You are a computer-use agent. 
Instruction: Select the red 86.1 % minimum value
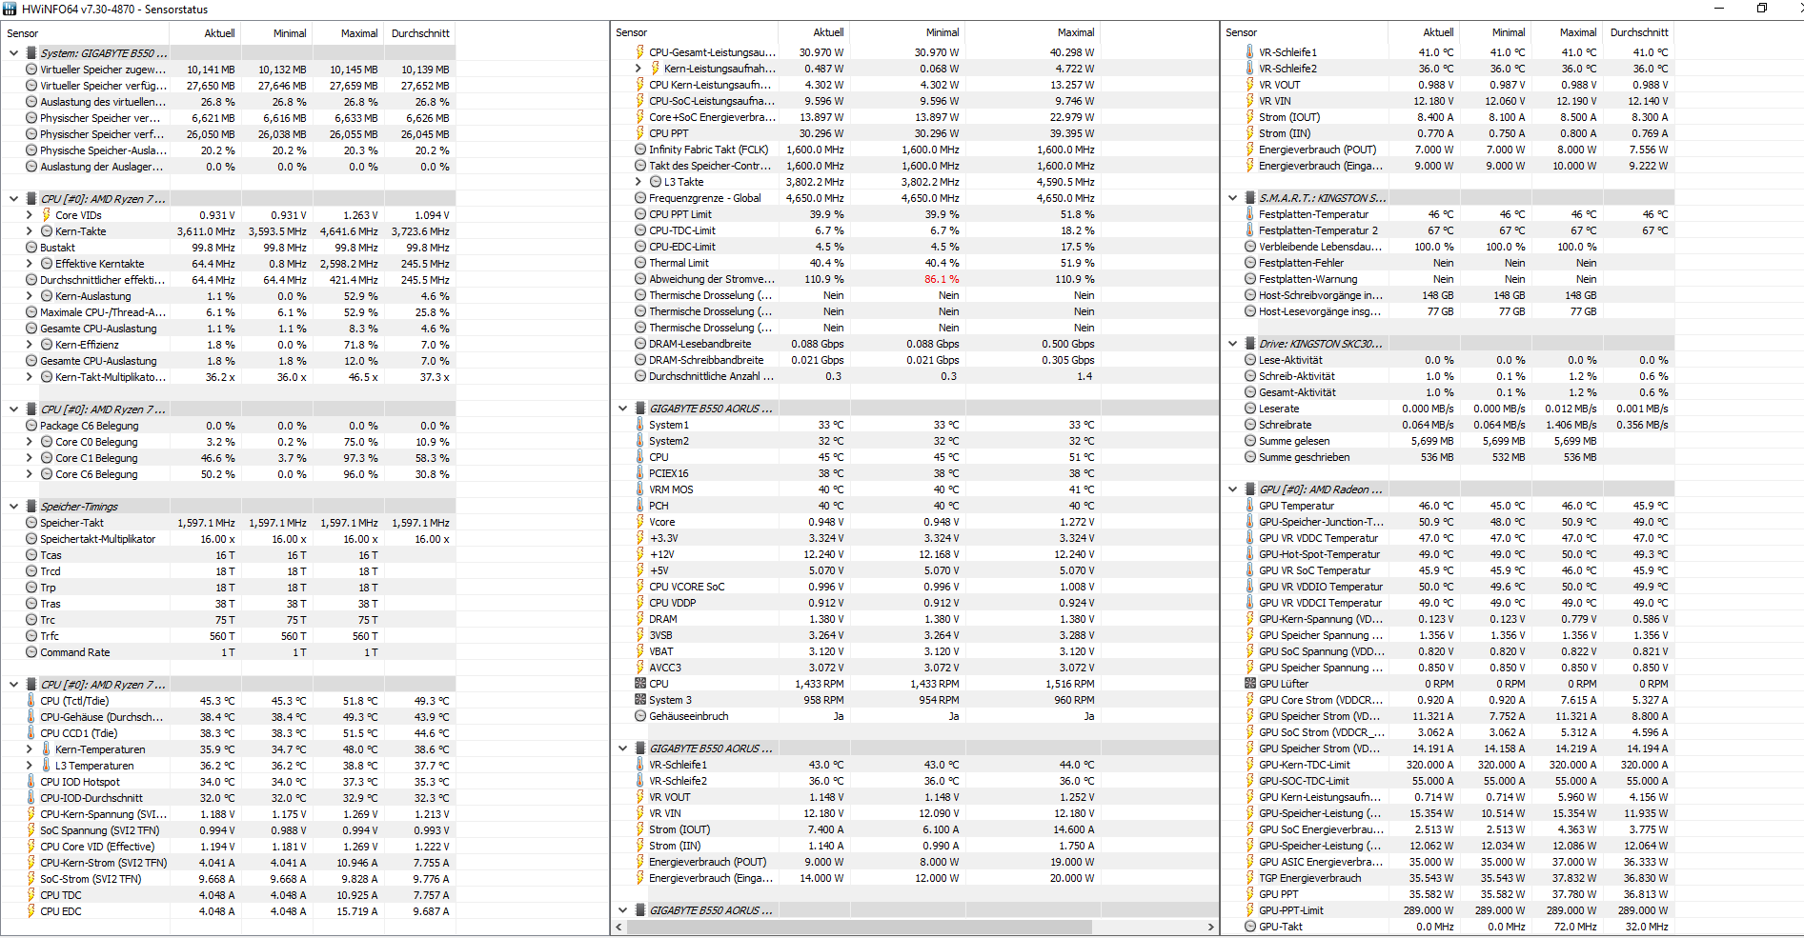coord(942,279)
